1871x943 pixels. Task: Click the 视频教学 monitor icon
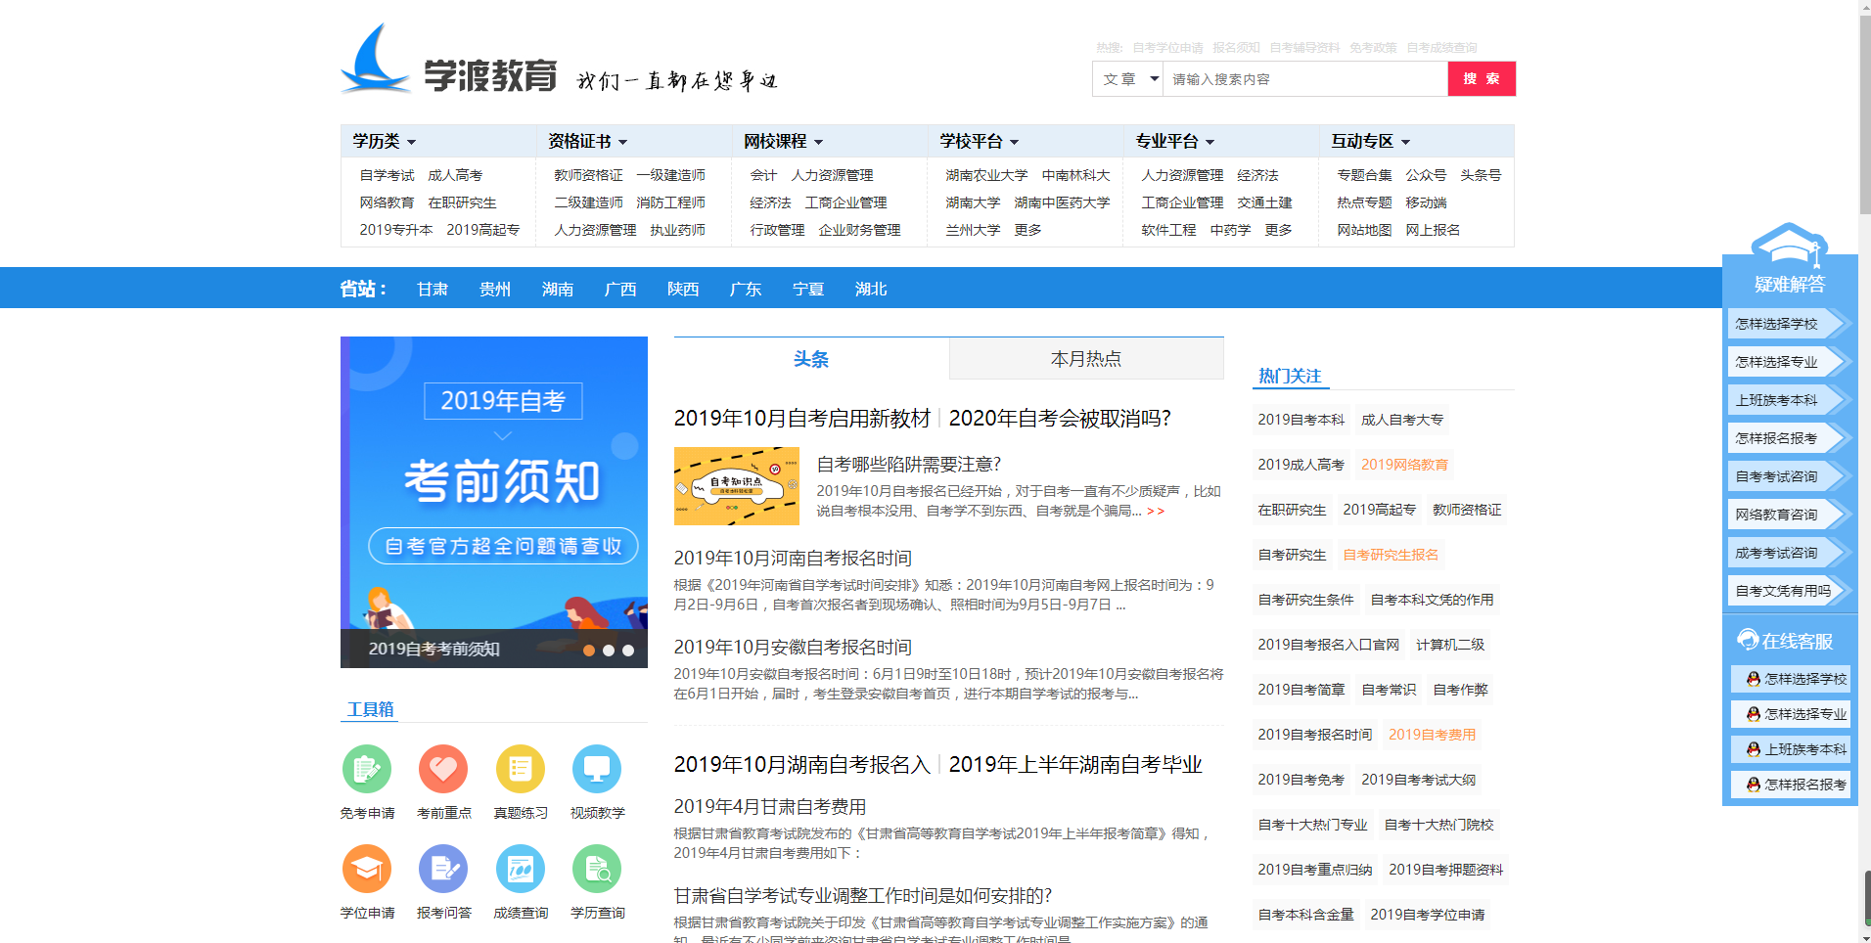click(597, 769)
